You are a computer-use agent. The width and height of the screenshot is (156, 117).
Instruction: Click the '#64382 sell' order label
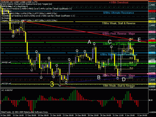pyautogui.click(x=6, y=62)
